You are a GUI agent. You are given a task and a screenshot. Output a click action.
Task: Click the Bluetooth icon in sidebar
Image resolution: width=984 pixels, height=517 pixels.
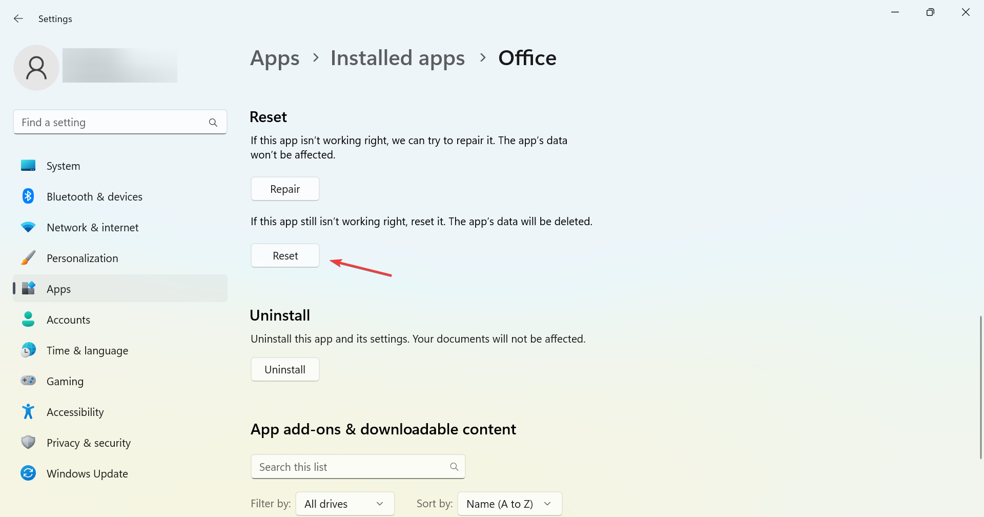point(28,196)
